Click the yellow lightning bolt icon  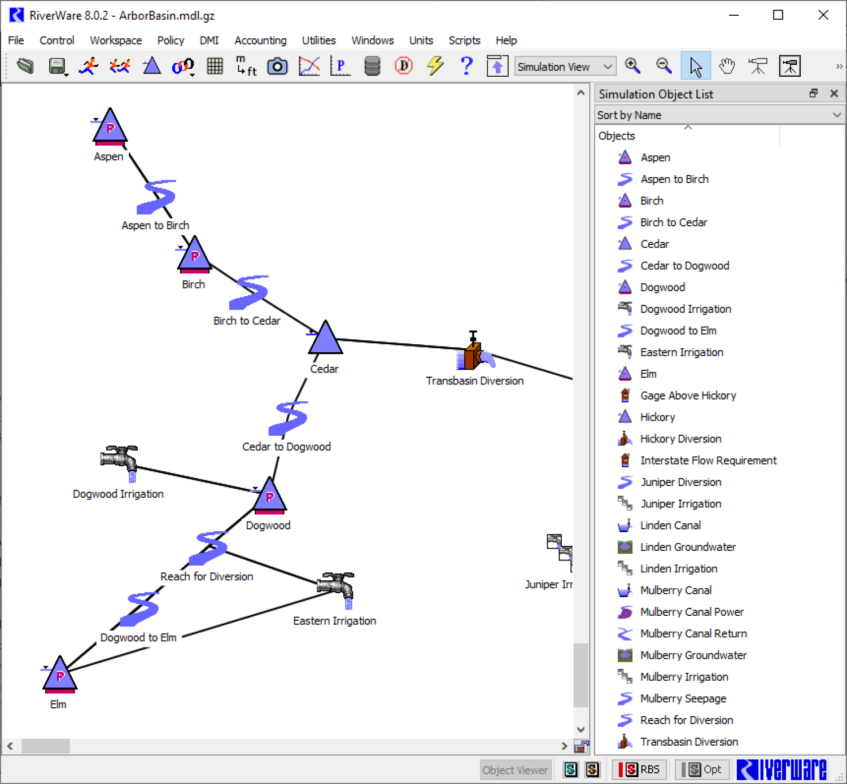(435, 66)
